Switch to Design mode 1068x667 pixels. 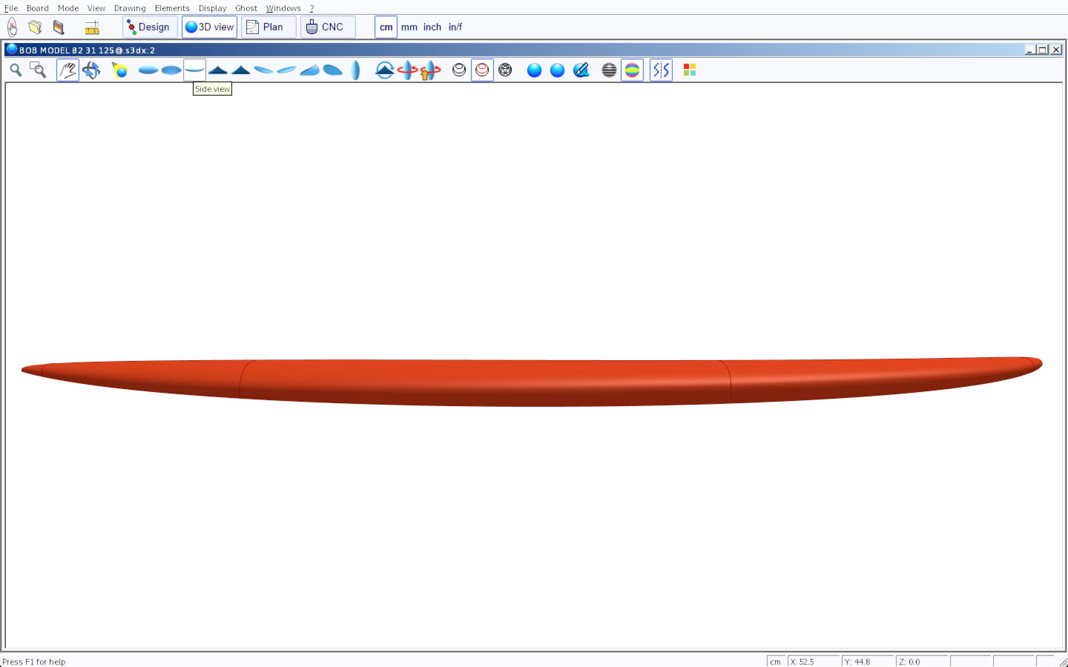[x=149, y=27]
